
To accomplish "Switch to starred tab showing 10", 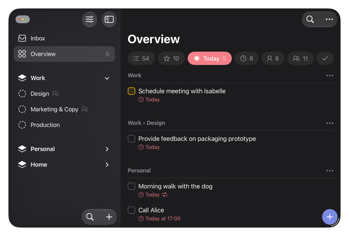I will coord(171,59).
